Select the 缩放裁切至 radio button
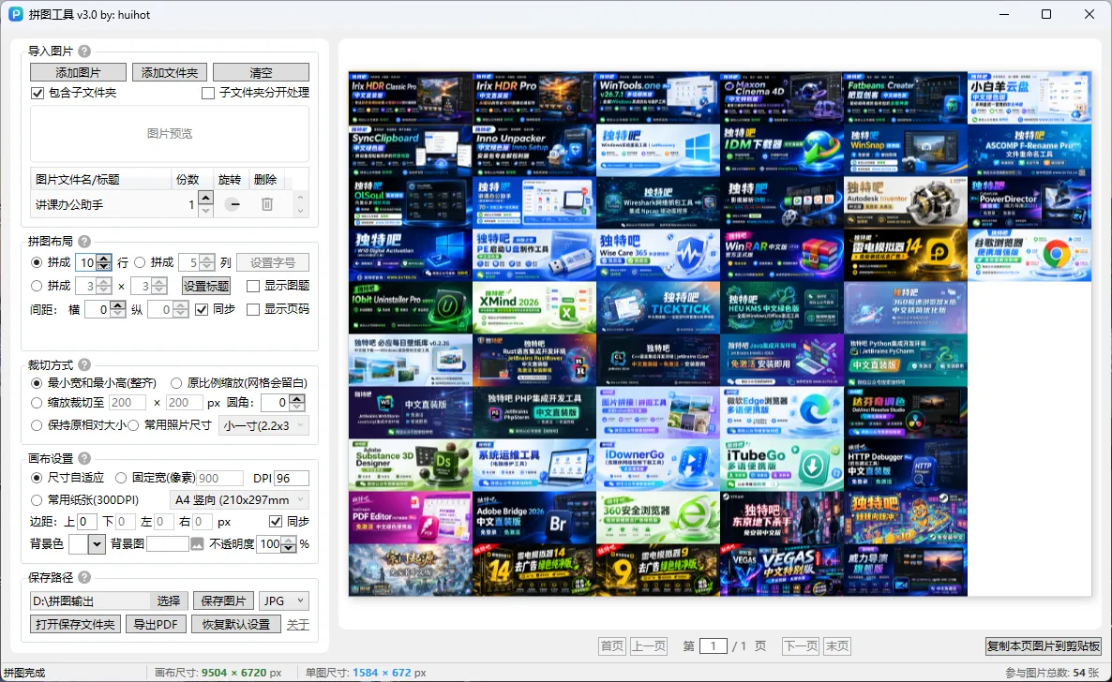Viewport: 1112px width, 682px height. 37,403
